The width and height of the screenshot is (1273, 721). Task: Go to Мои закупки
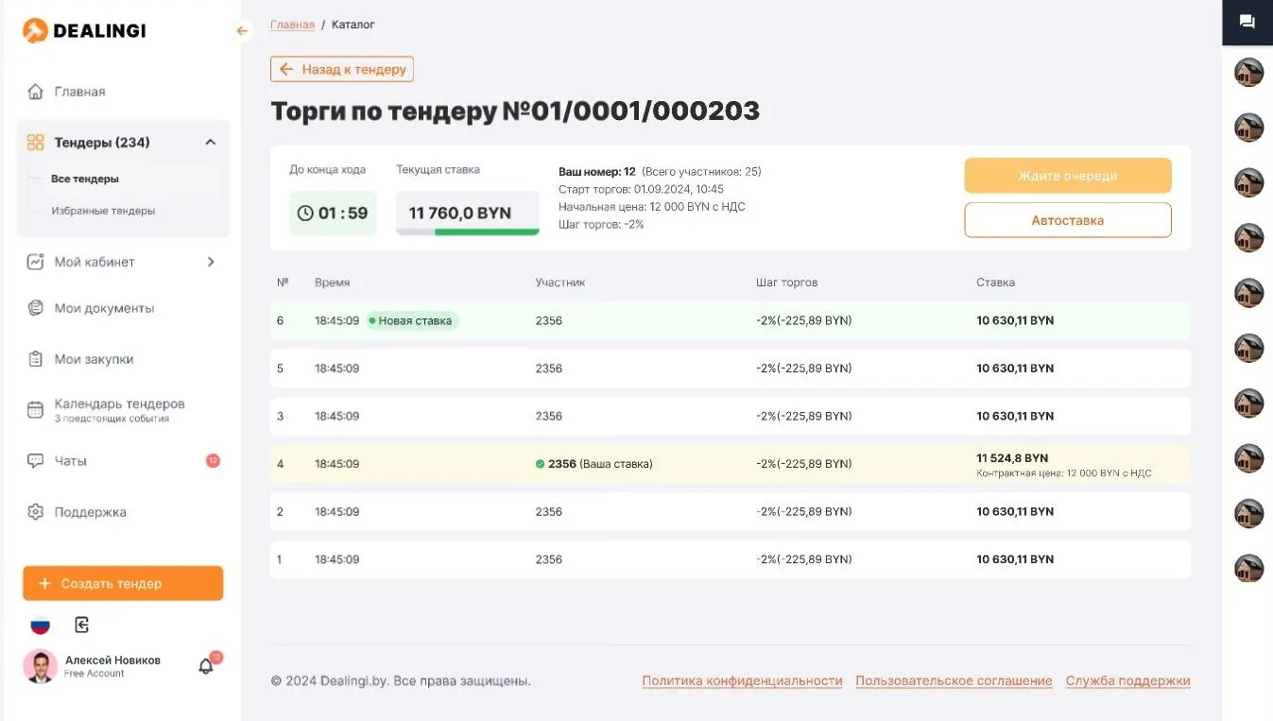coord(94,359)
